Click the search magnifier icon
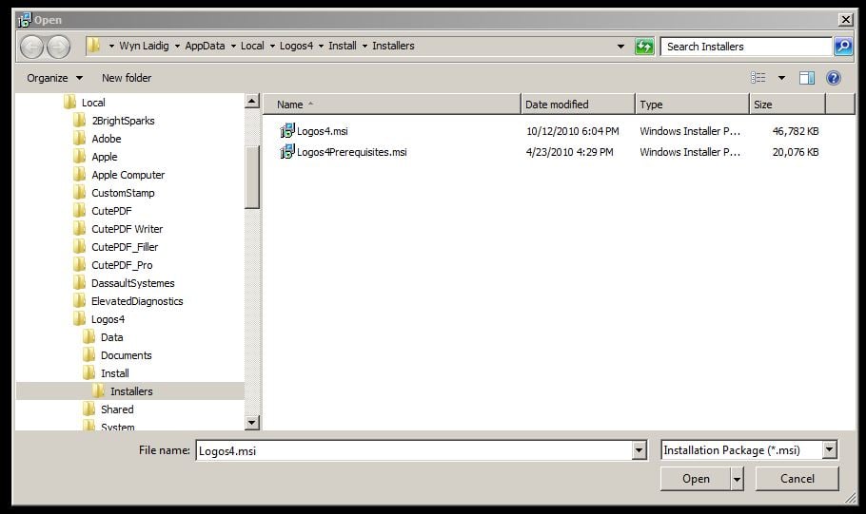Screen dimensions: 866x514 point(843,47)
